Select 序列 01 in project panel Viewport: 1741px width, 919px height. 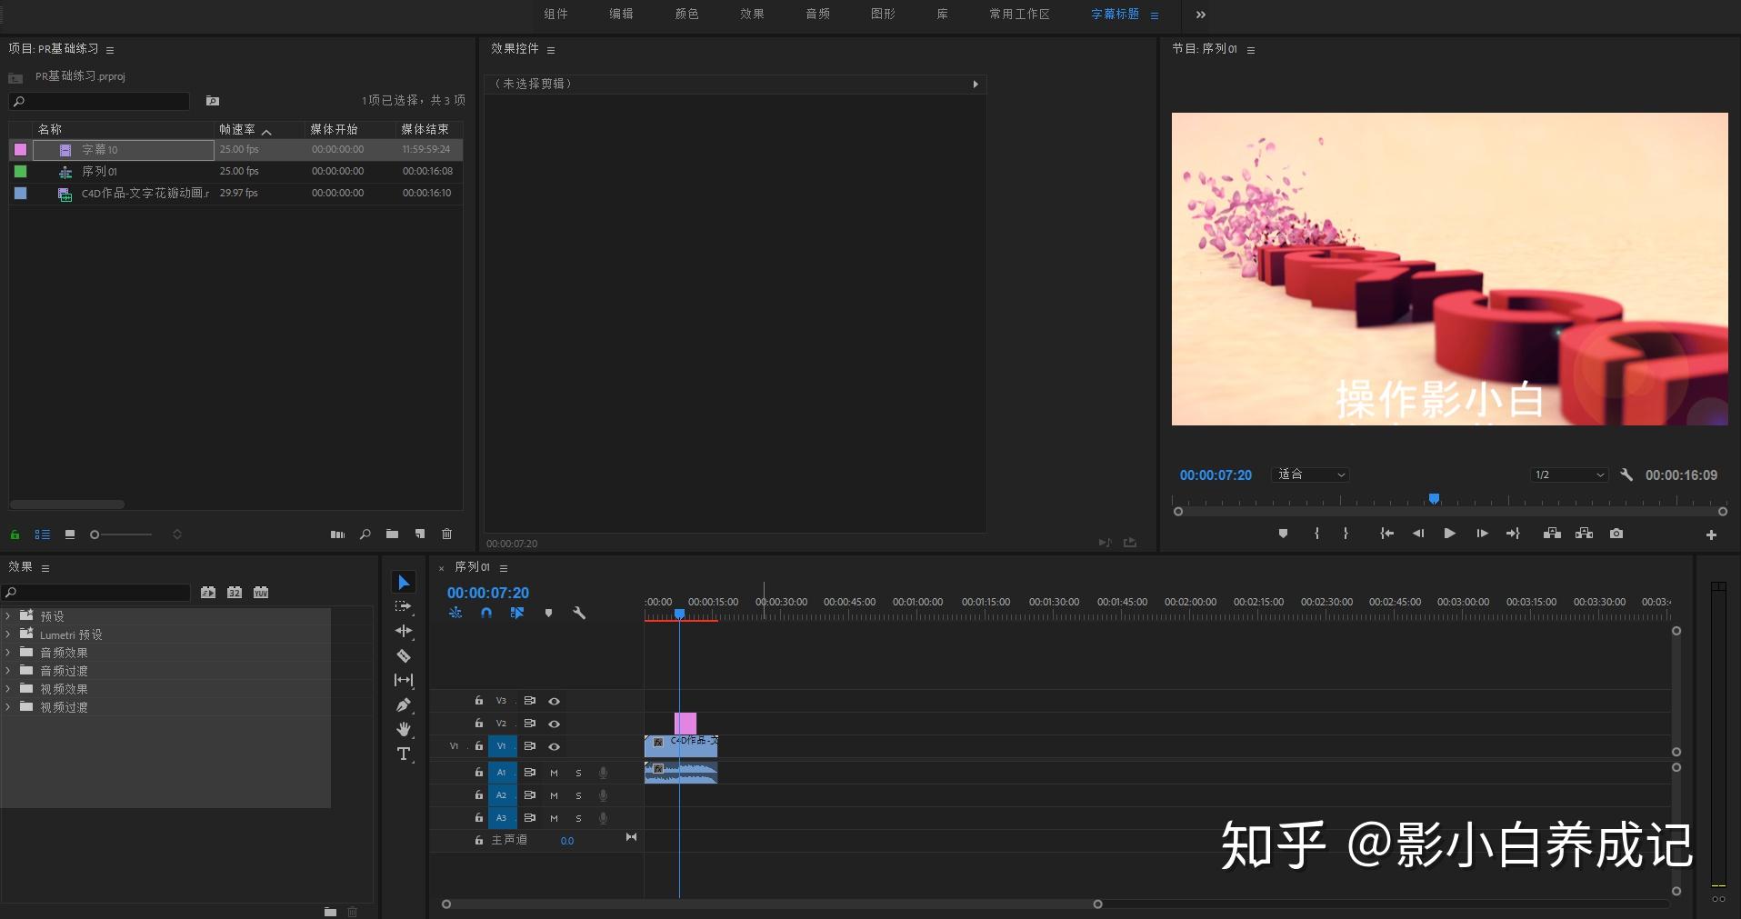[99, 171]
